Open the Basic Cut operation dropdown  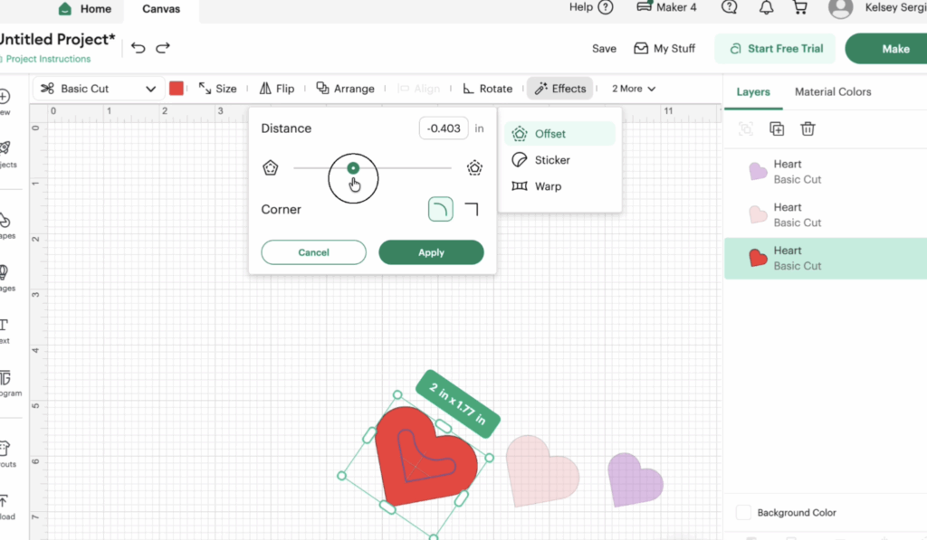click(98, 89)
